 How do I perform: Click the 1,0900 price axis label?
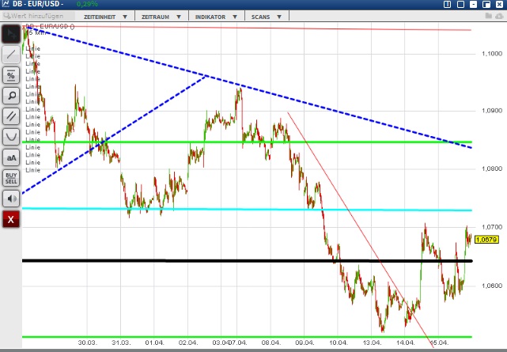[492, 111]
